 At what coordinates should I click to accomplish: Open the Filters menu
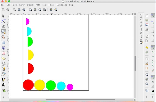(x=51, y=5)
